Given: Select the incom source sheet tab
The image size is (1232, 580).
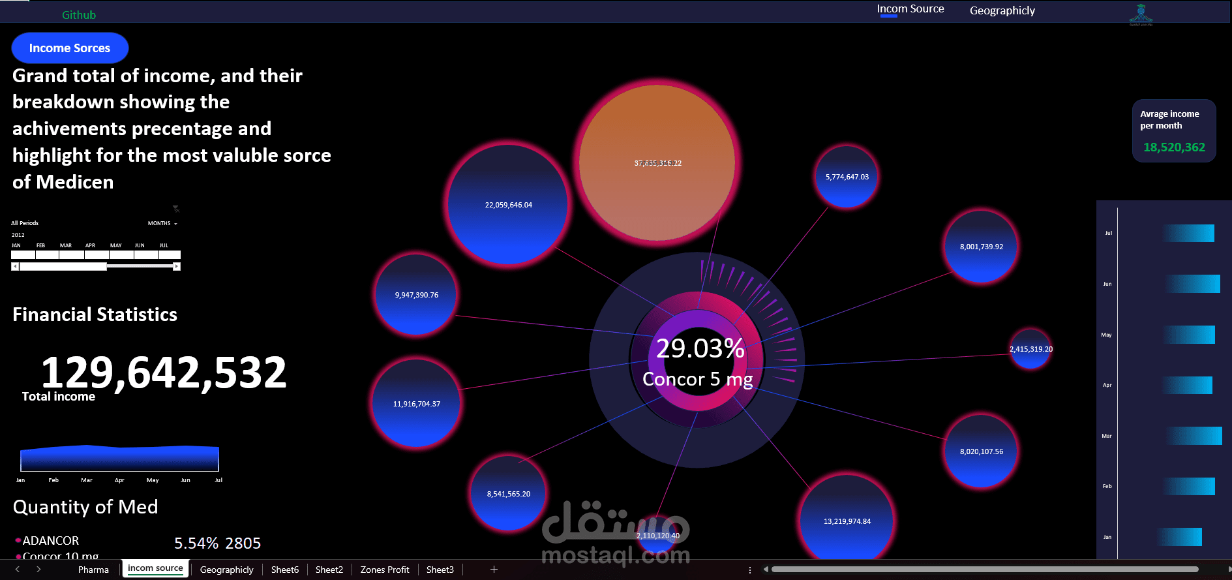Looking at the screenshot, I should (x=155, y=568).
